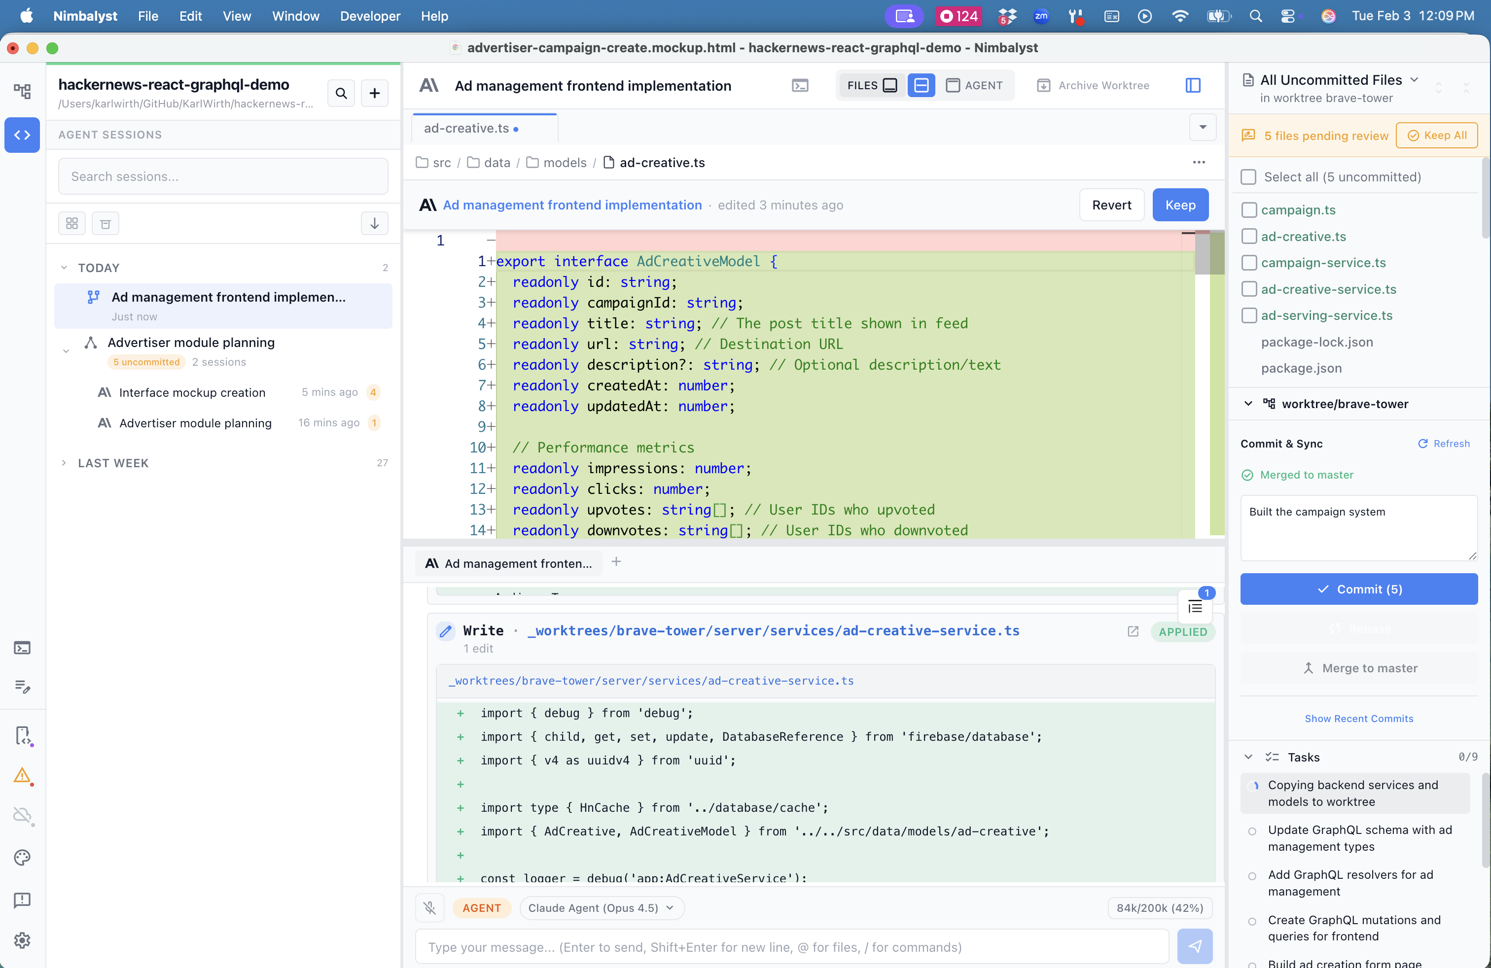Check the ad-creative-service.ts checkbox

click(1248, 289)
